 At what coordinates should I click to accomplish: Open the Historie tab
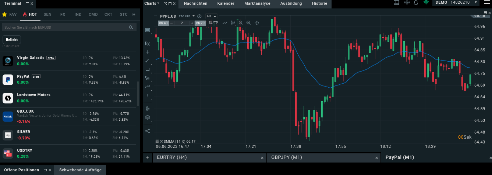click(x=319, y=4)
